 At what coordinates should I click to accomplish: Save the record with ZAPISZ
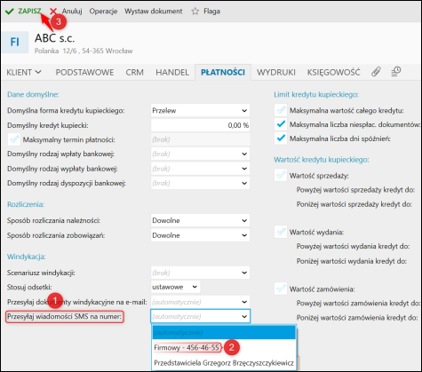pyautogui.click(x=29, y=12)
